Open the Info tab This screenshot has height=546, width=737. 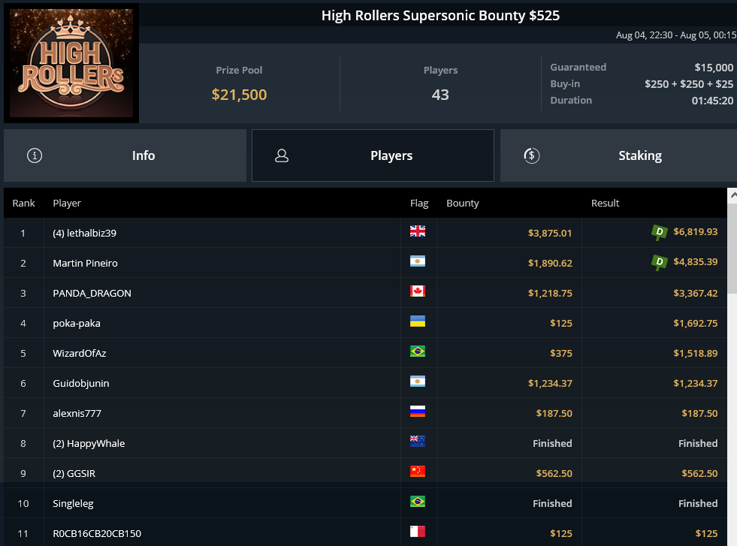(125, 155)
